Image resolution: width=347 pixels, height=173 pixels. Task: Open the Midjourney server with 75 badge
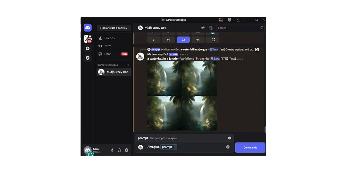coord(88,39)
